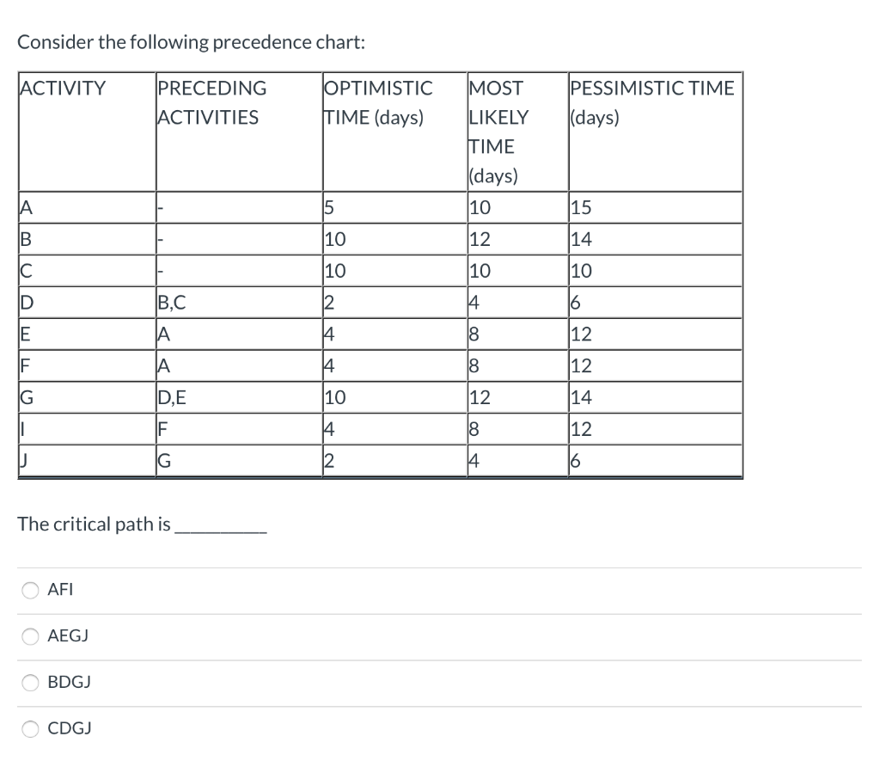Click the AFI answer label text
This screenshot has height=773, width=880.
point(60,590)
